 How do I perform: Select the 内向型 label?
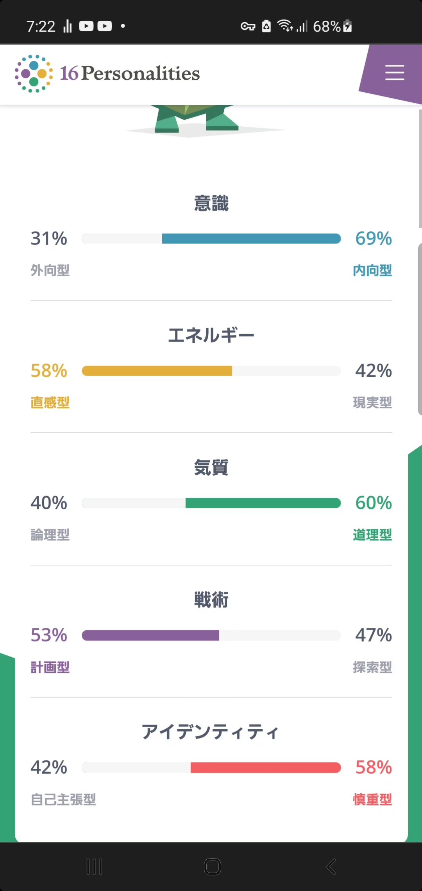pyautogui.click(x=372, y=270)
